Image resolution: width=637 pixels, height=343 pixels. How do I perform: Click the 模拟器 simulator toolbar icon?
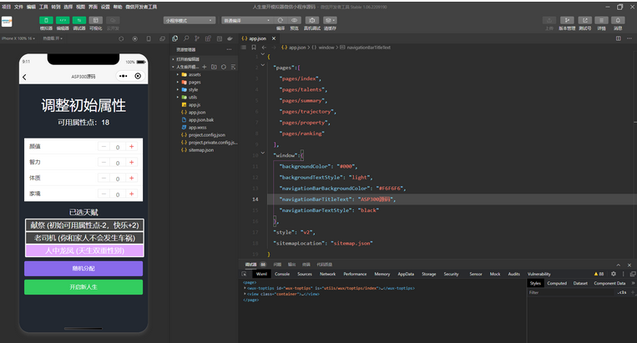tap(46, 19)
